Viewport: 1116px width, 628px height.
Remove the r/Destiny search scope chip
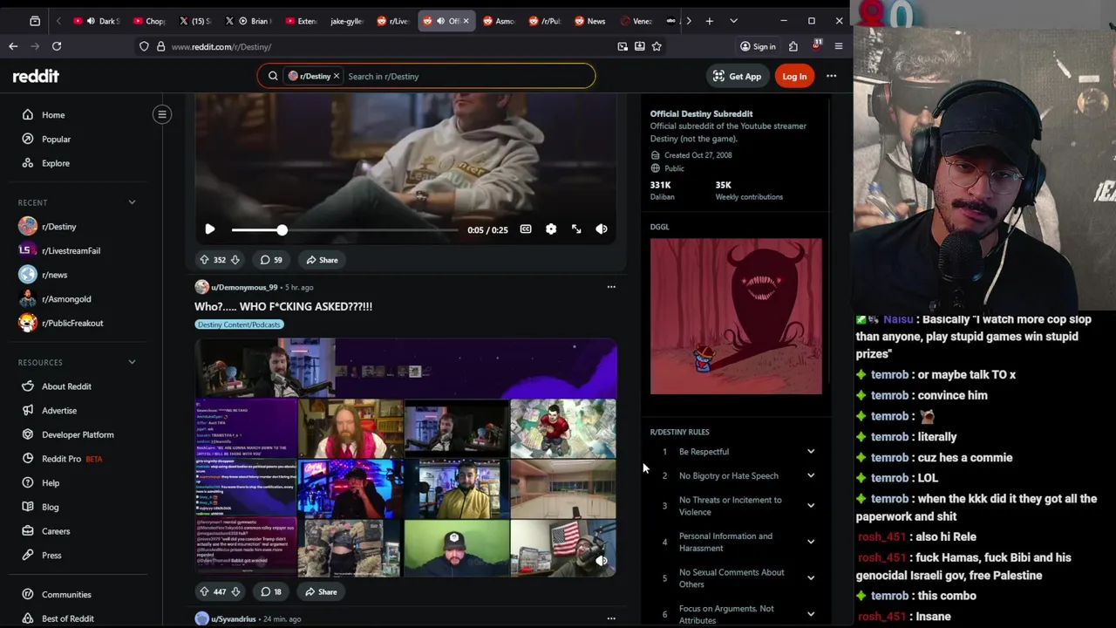pos(336,76)
